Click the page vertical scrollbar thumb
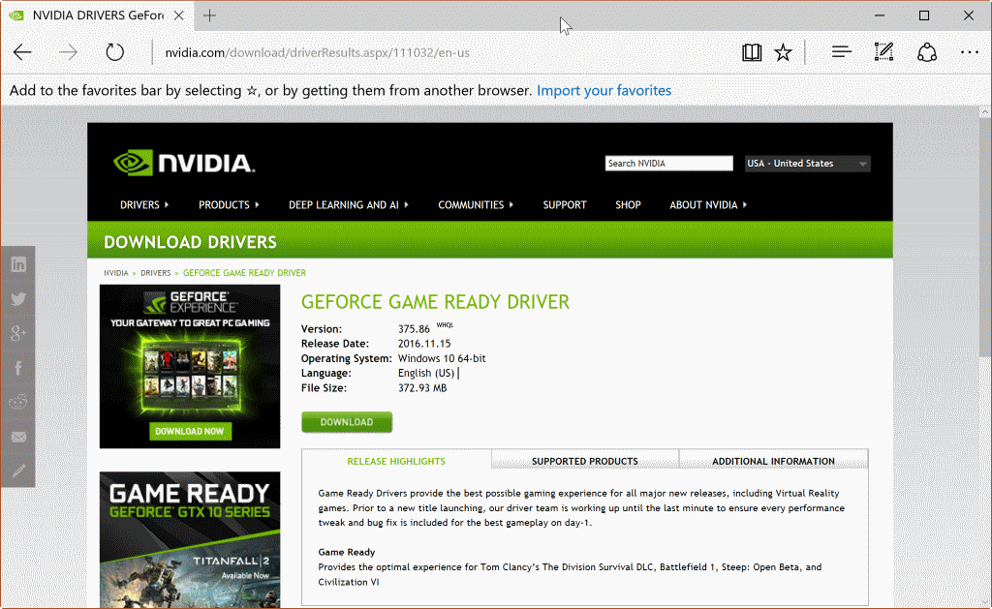The image size is (992, 609). tap(985, 236)
